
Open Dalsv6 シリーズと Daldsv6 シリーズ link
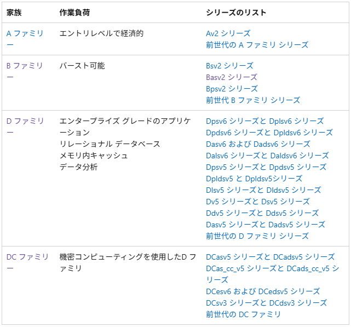coord(267,156)
